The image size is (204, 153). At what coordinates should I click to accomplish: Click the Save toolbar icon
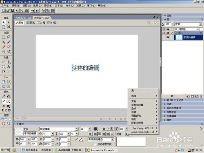click(x=13, y=11)
